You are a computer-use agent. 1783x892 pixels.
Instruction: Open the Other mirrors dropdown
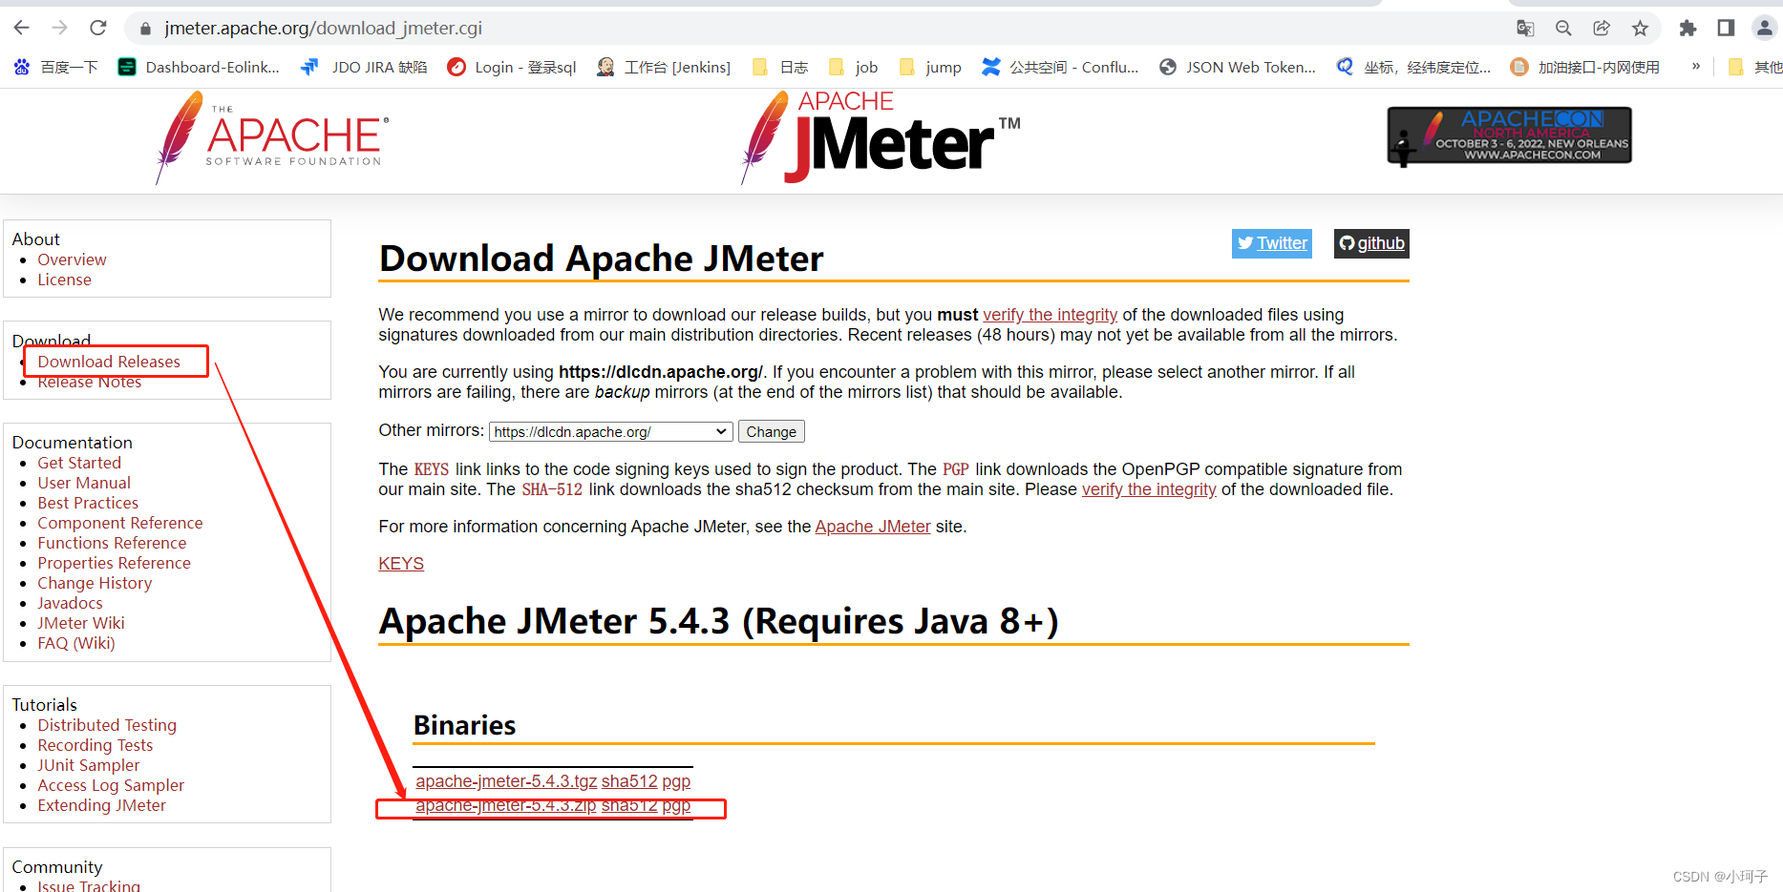611,432
